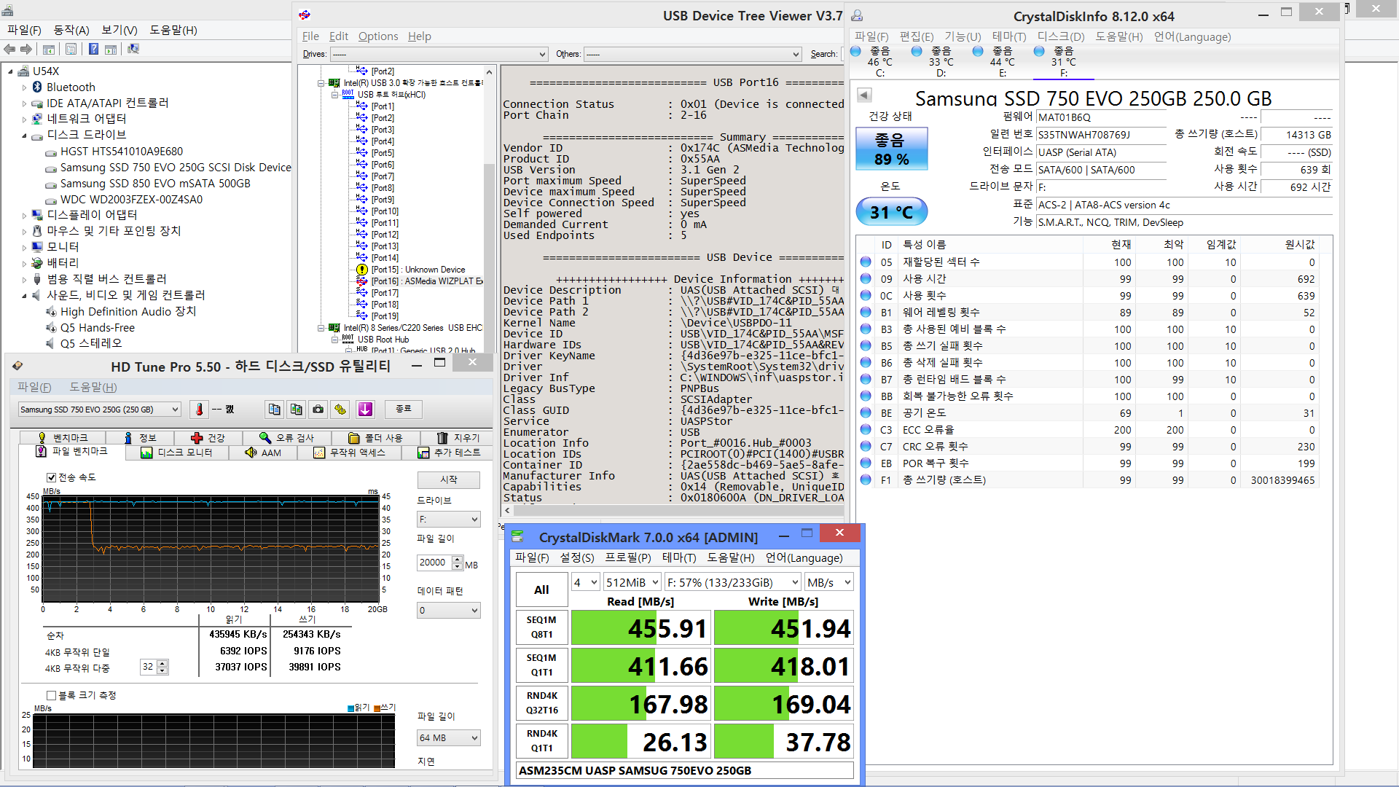1399x787 pixels.
Task: Click HD Tune copy text to clipboard icon
Action: coord(274,410)
